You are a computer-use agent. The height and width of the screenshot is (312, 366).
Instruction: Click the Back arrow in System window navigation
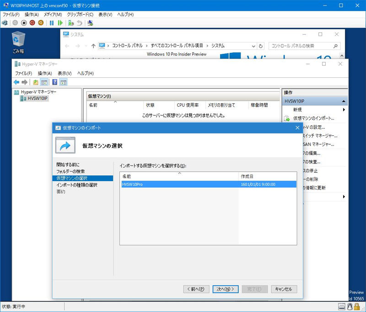click(67, 46)
